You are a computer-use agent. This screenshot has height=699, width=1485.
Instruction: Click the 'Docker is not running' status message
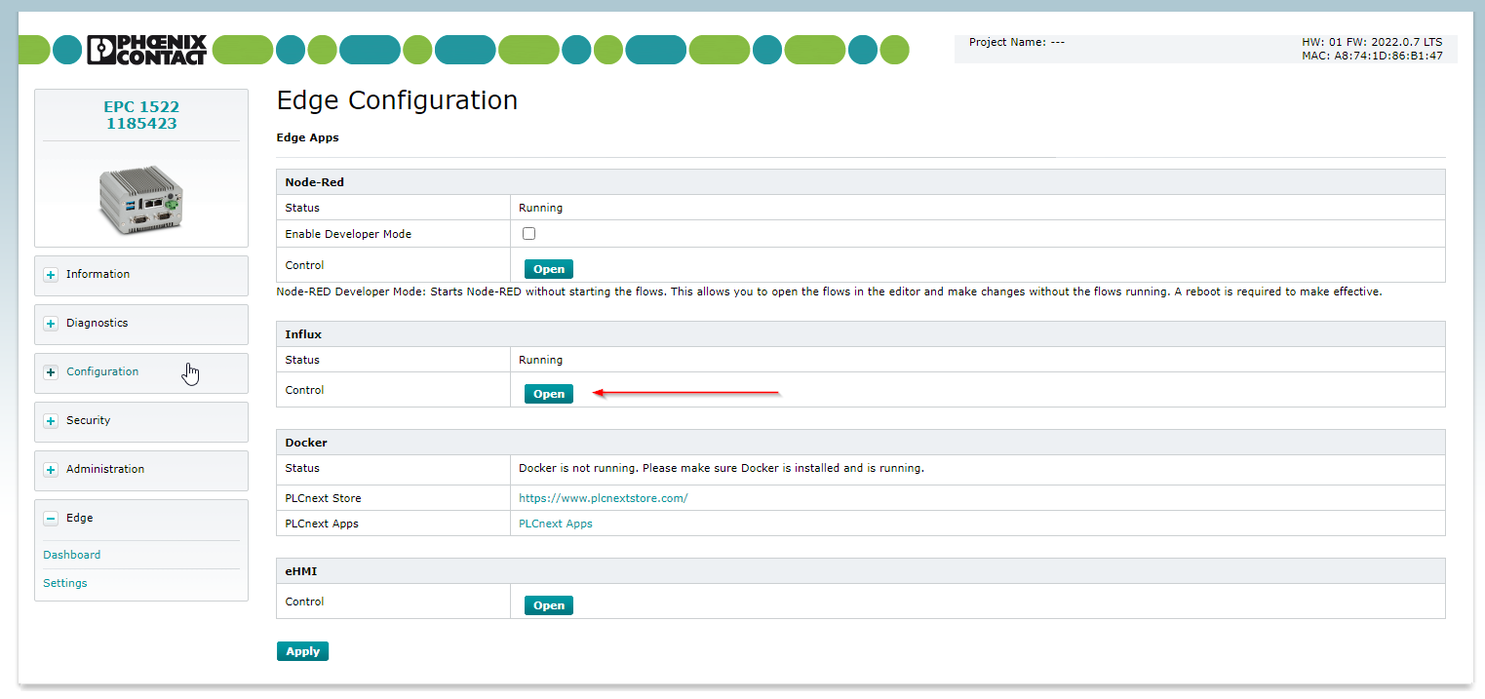click(x=721, y=468)
